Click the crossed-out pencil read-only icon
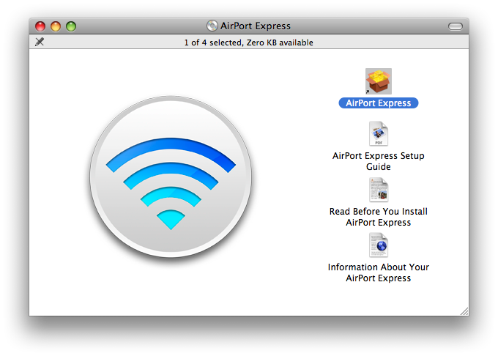This screenshot has width=498, height=356. (x=40, y=42)
